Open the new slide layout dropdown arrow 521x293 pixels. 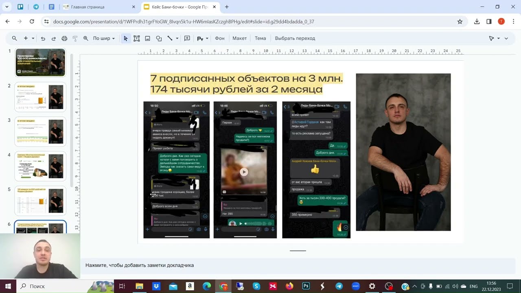33,39
